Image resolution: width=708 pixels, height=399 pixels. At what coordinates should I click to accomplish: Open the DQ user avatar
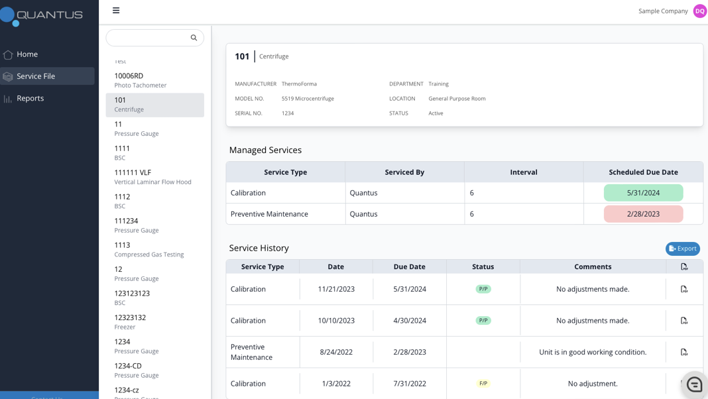coord(699,11)
